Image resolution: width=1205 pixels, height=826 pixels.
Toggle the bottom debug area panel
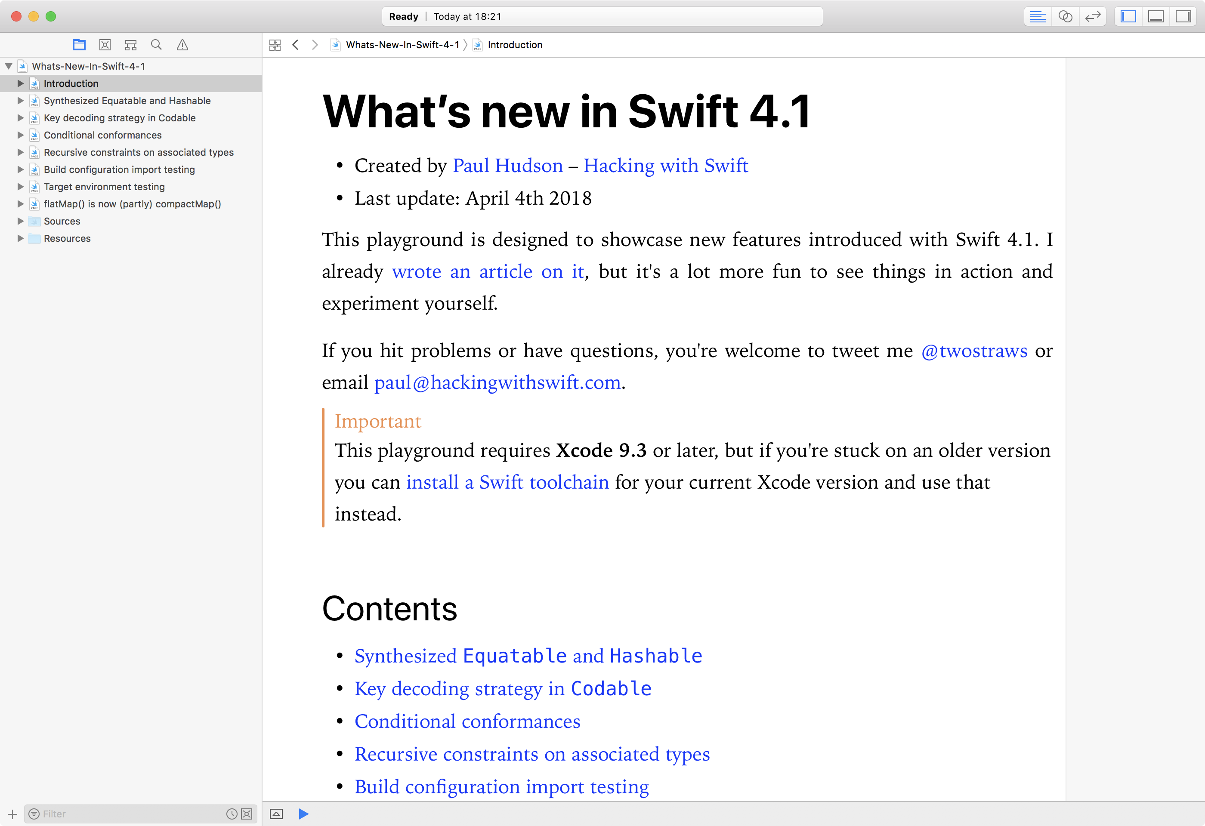click(1156, 17)
